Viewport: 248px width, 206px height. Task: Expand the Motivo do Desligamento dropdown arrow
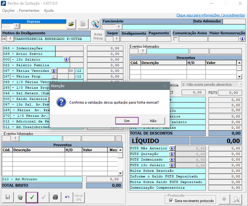(10, 39)
